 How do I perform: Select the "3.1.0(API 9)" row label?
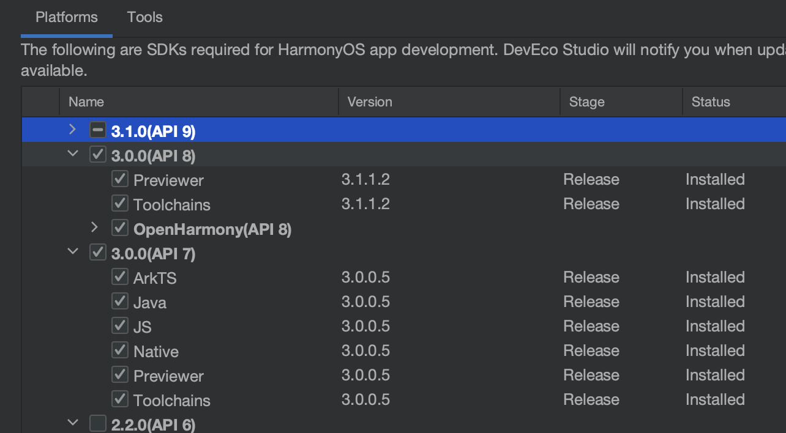(x=154, y=131)
